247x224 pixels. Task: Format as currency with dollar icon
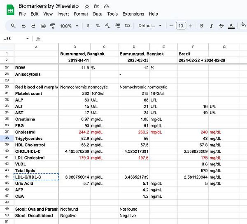pyautogui.click(x=88, y=26)
